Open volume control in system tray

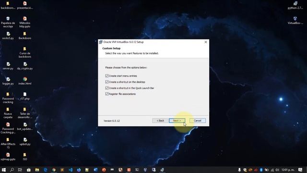[x=277, y=170]
